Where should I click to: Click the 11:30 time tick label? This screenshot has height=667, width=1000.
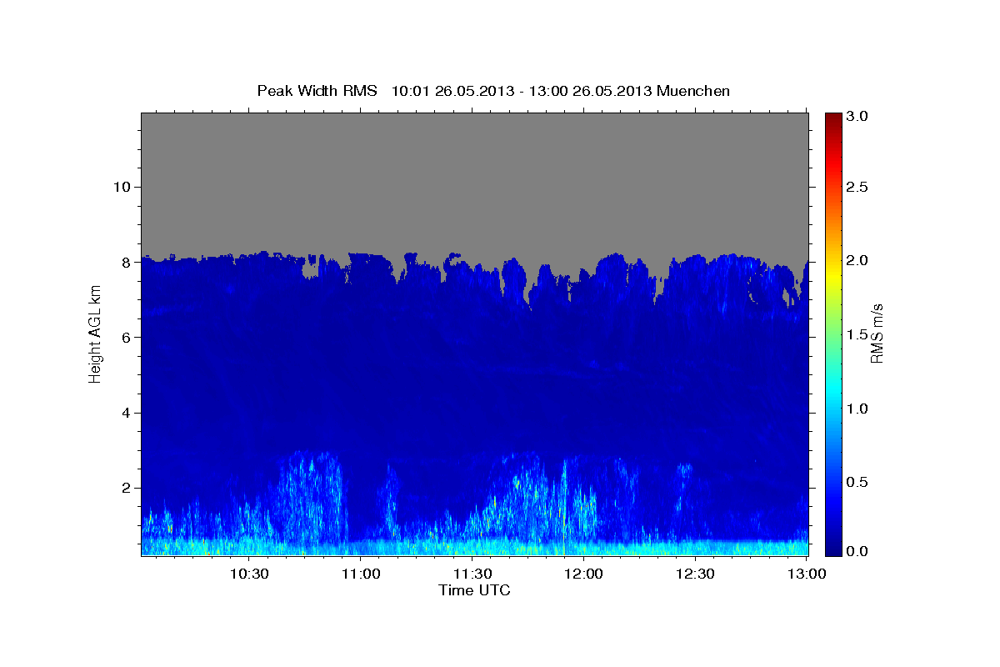[472, 574]
